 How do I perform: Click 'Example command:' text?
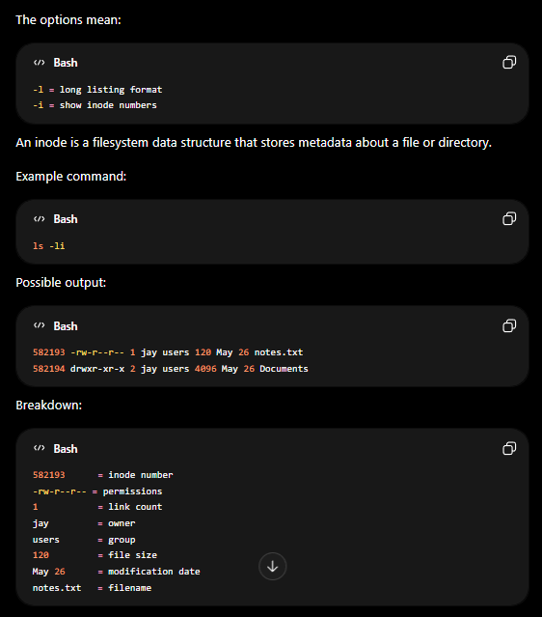71,177
